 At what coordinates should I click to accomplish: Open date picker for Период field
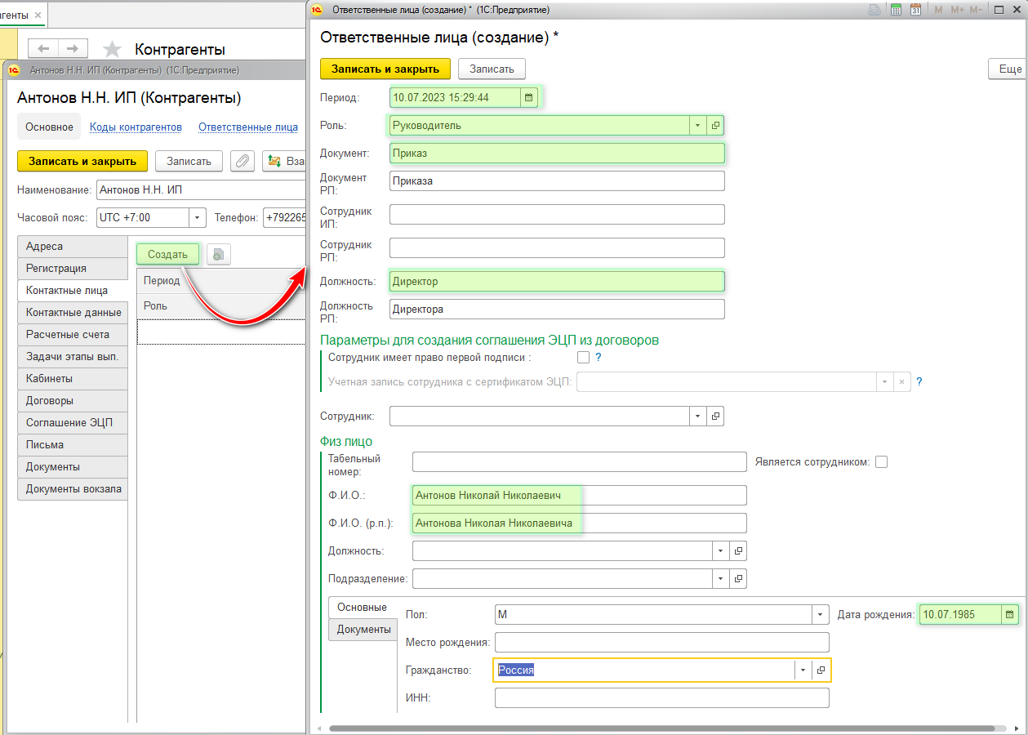(529, 98)
